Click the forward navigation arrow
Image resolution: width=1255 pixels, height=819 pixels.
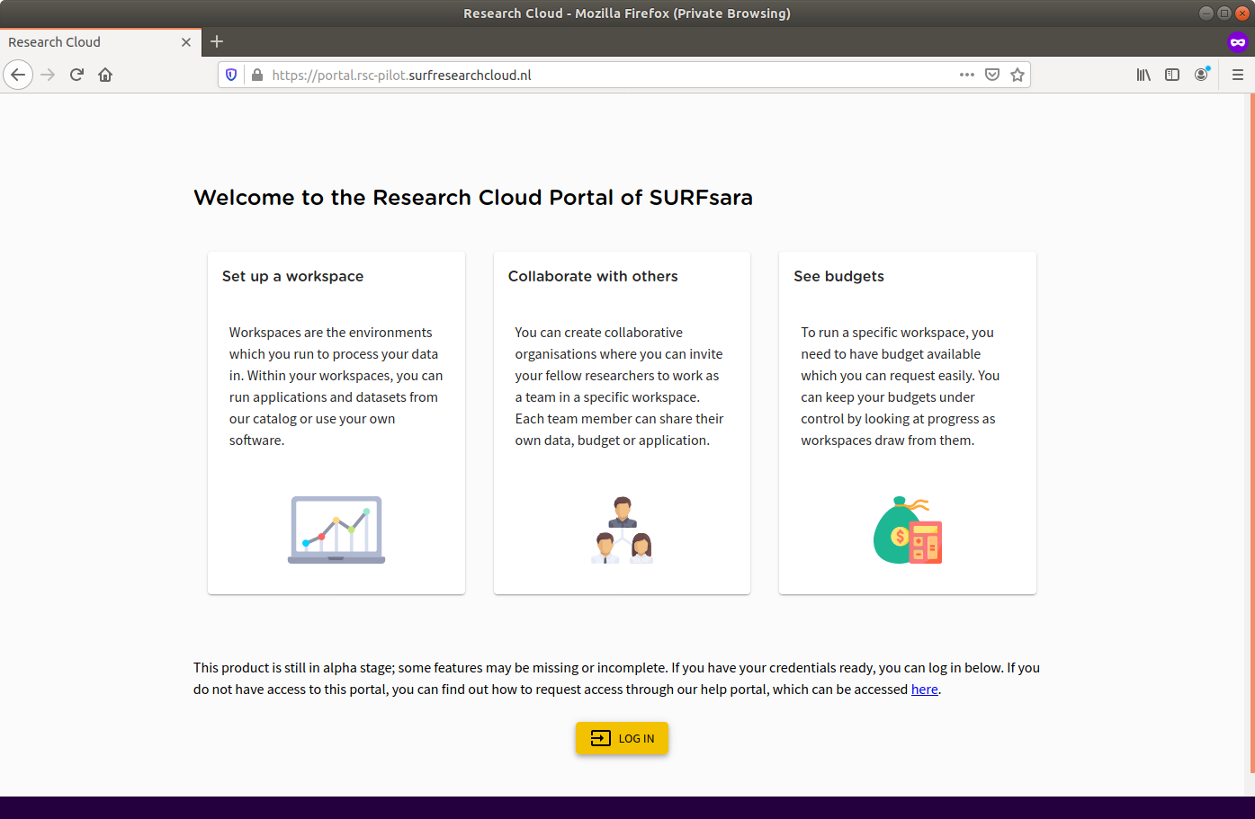coord(49,75)
